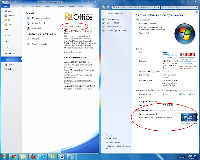
Task: Click the Getting Started icon
Action: pyautogui.click(x=28, y=23)
